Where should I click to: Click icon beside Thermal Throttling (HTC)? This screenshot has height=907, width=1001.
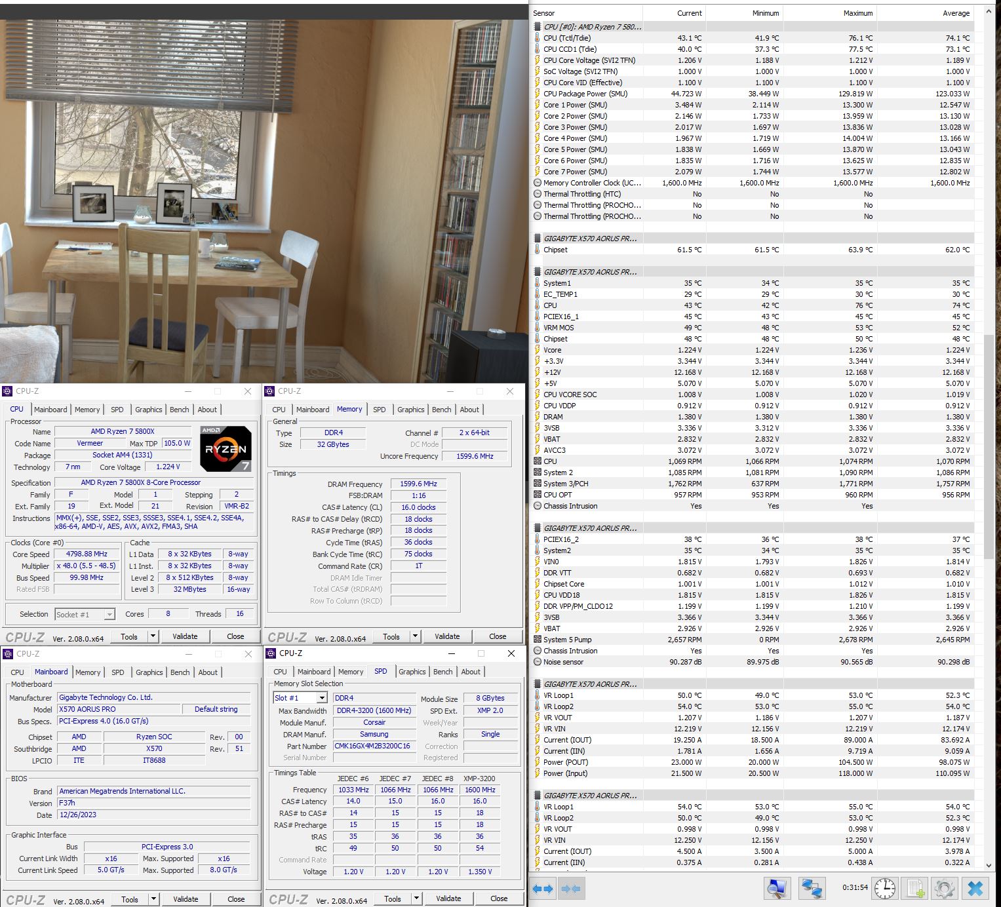coord(538,194)
